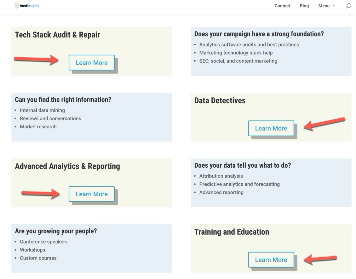This screenshot has width=356, height=279.
Task: Click the Trust Insights lightbulb logo
Action: pos(17,6)
